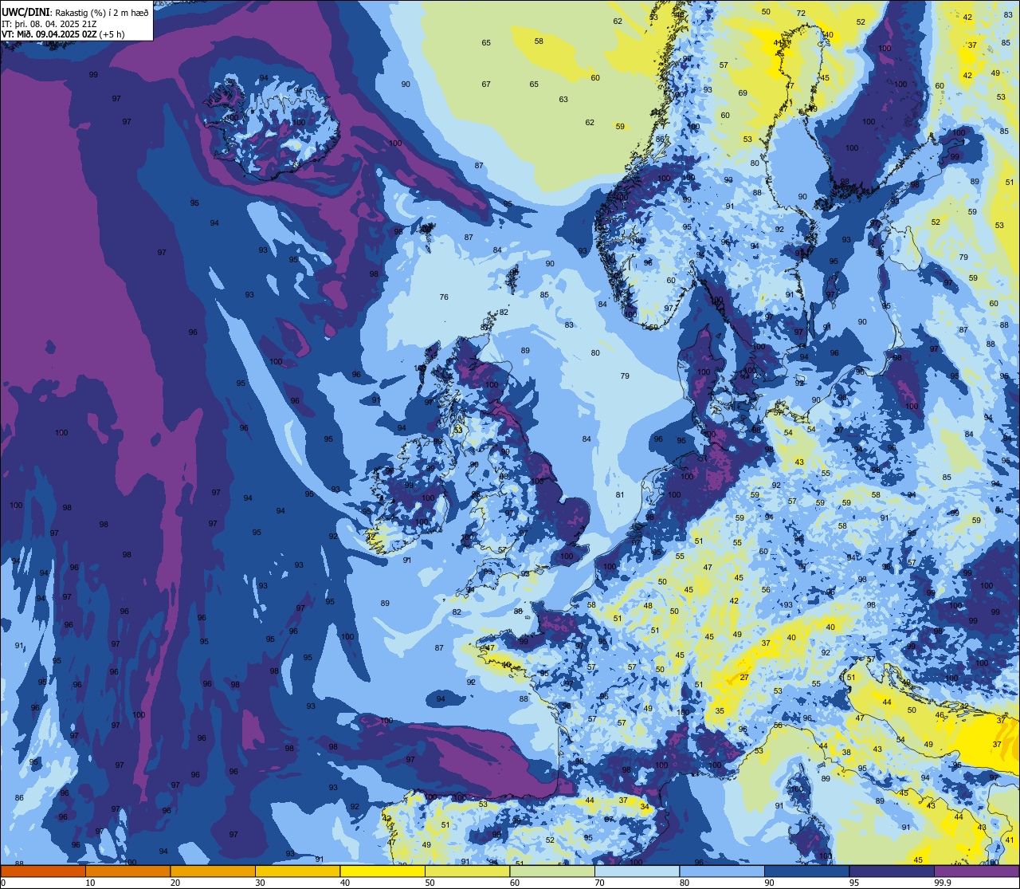Click the amber 30–40 legend color segment
This screenshot has height=889, width=1020.
click(297, 871)
